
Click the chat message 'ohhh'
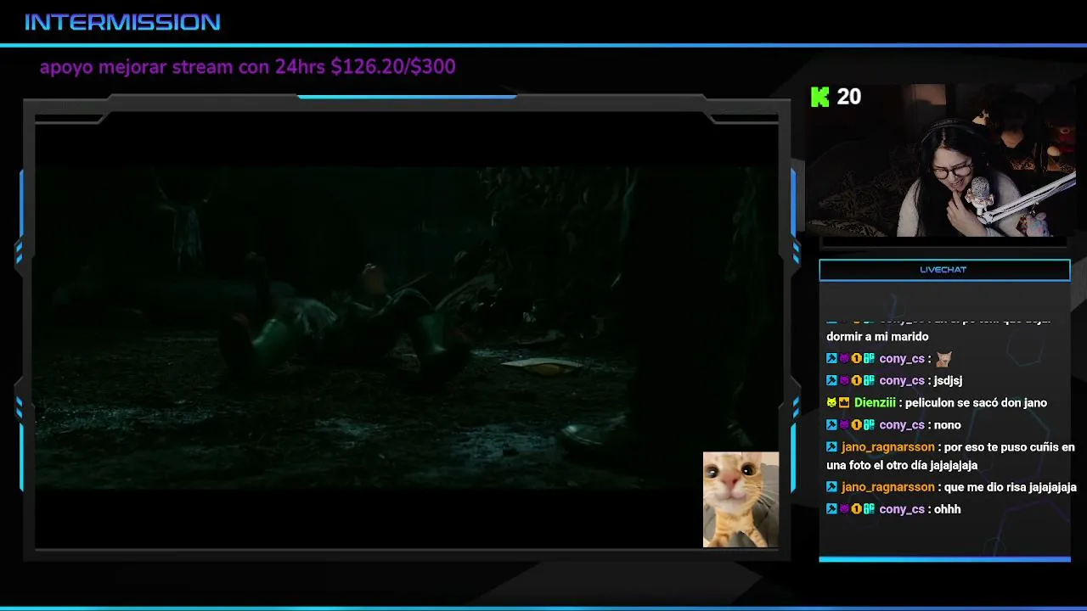click(948, 509)
